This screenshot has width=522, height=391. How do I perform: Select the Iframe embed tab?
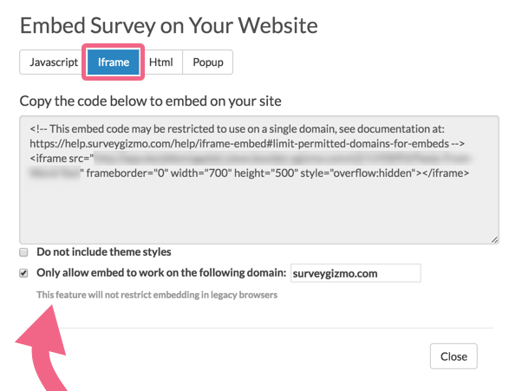click(x=114, y=62)
